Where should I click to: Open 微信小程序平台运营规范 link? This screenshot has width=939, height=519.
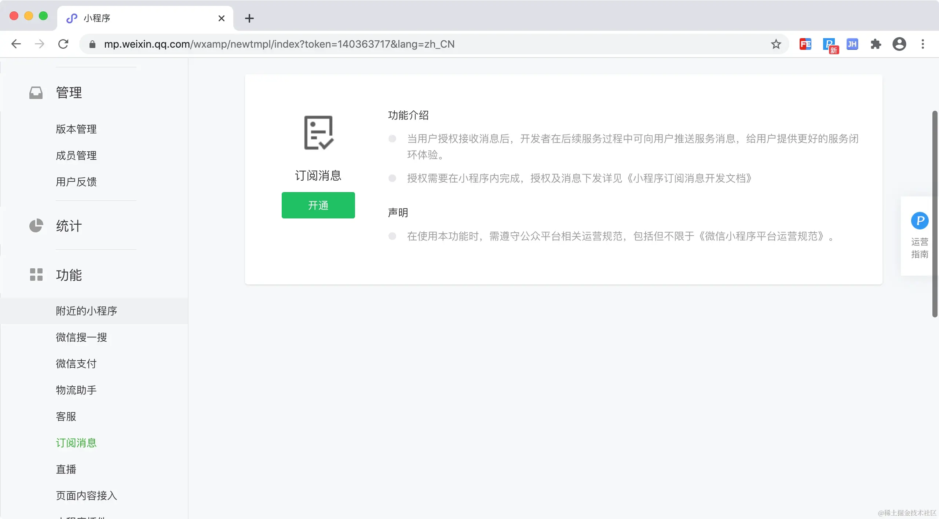(761, 236)
